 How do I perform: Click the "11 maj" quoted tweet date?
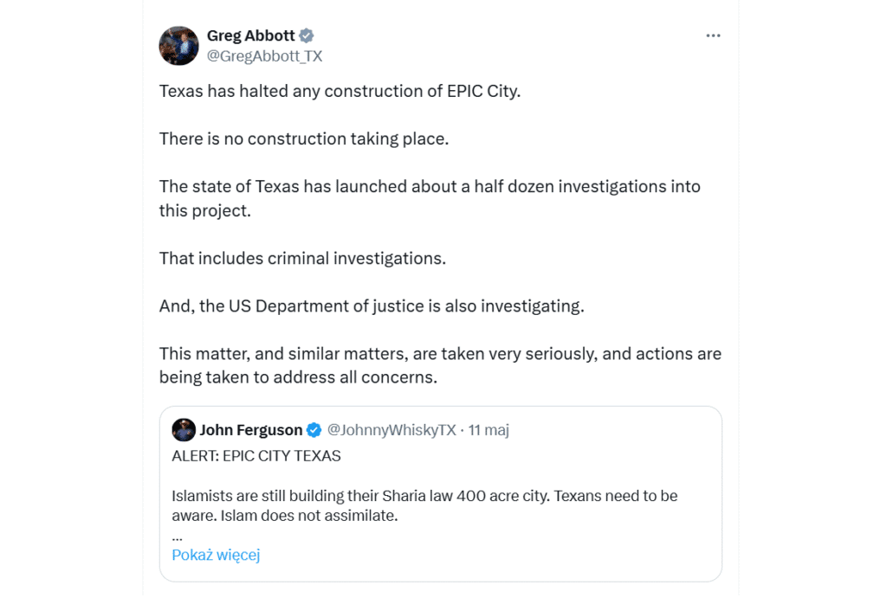489,430
